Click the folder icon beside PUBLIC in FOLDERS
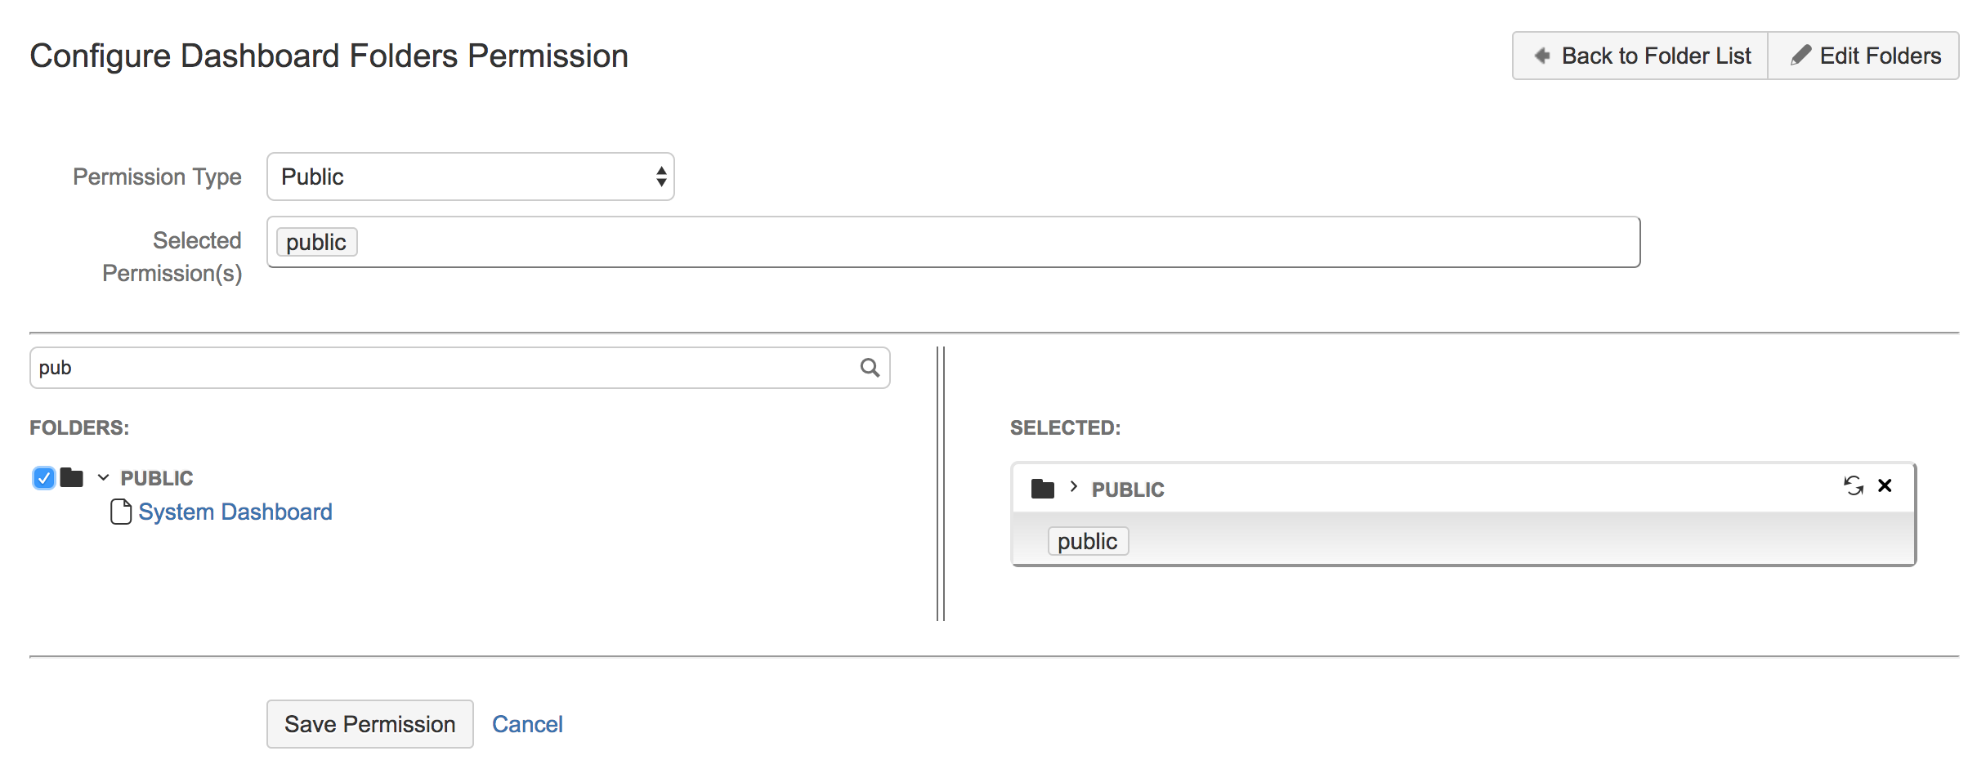This screenshot has height=778, width=1986. coord(70,477)
